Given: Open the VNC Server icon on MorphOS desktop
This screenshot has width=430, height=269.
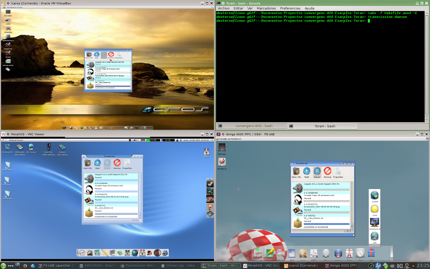Looking at the screenshot, I should [31, 148].
